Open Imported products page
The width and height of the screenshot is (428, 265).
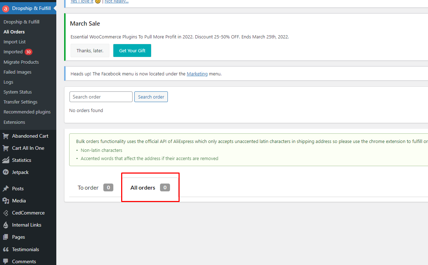coord(13,52)
